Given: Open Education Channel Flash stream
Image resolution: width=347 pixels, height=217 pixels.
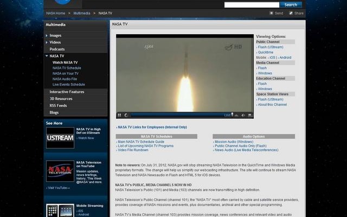Looking at the screenshot, I should click(262, 84).
